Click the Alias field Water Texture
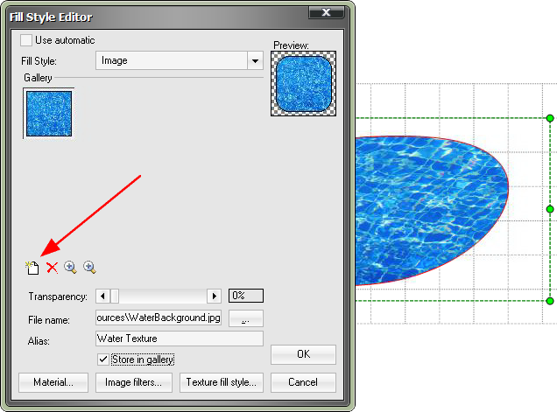Screen dimensions: 557x412 pos(180,339)
